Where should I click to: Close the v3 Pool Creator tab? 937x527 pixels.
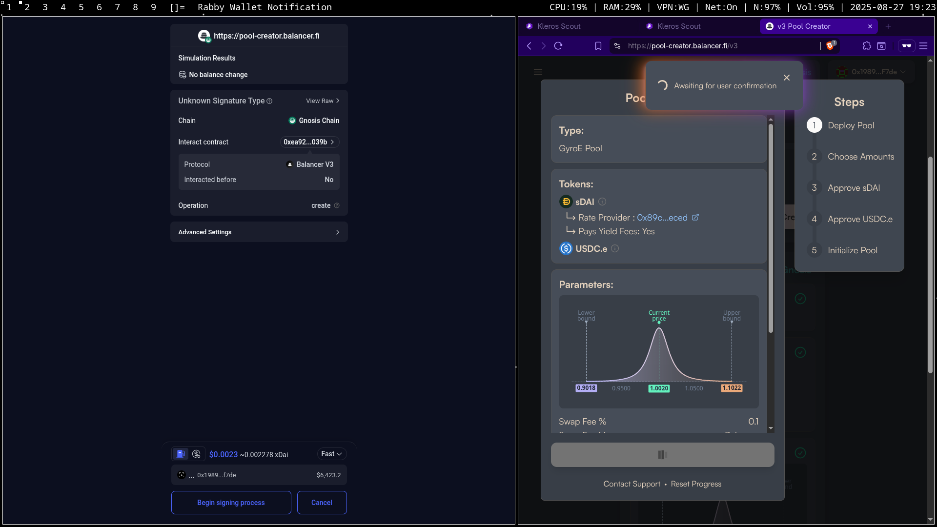[x=870, y=26]
